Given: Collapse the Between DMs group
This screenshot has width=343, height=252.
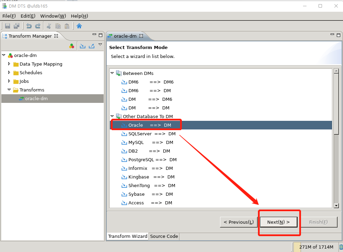Looking at the screenshot, I should (112, 73).
